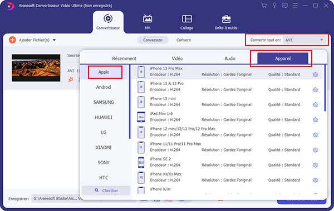This screenshot has height=211, width=334.
Task: Expand the Ajouter Fichier(s) arrow
Action: pos(55,40)
